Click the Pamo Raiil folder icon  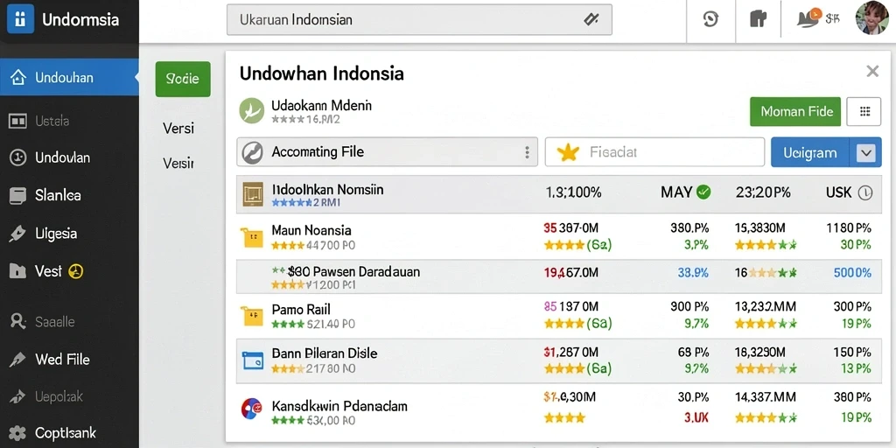tap(252, 315)
